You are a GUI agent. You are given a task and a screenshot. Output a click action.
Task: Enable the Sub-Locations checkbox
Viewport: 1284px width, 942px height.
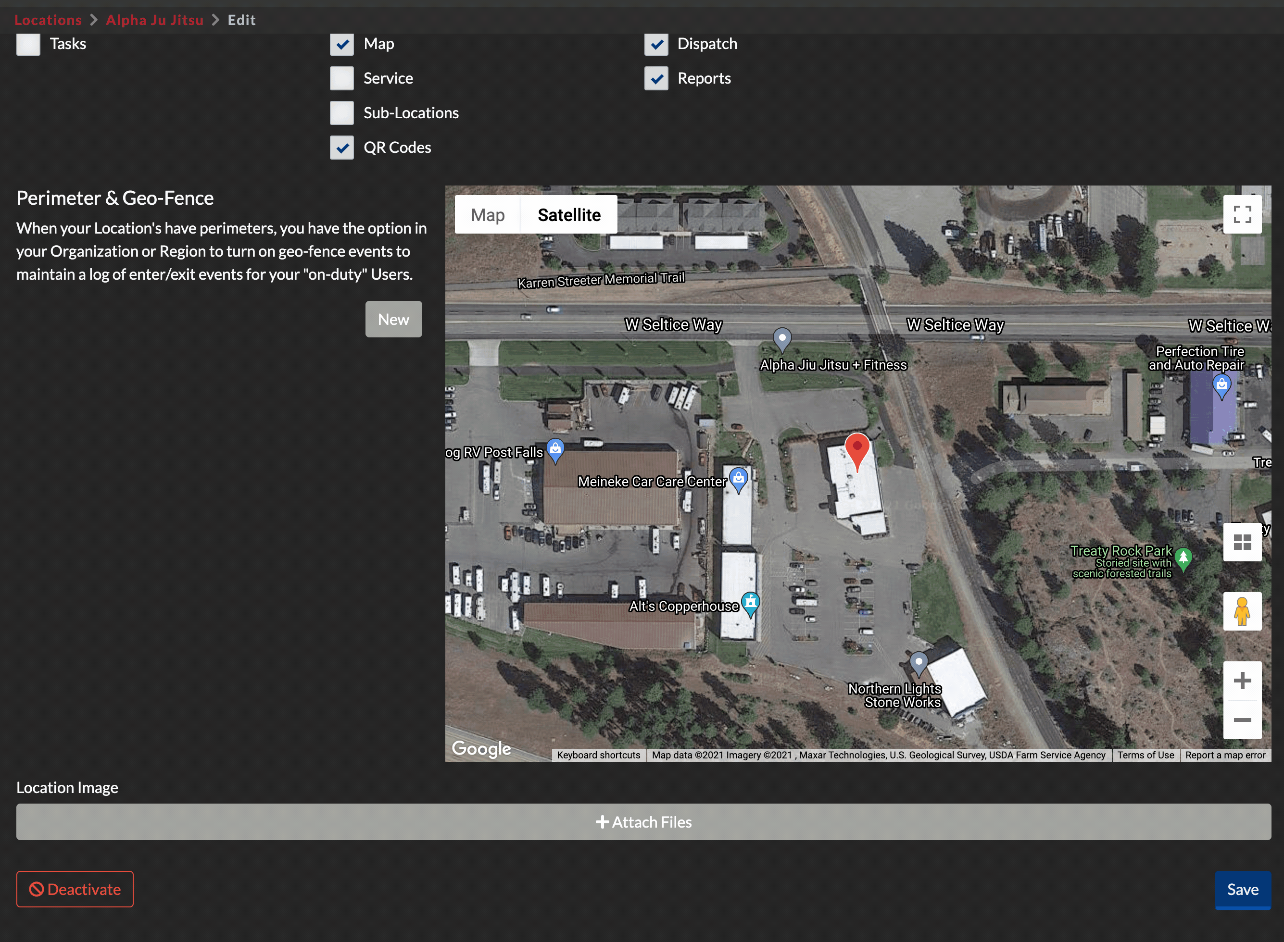[342, 112]
